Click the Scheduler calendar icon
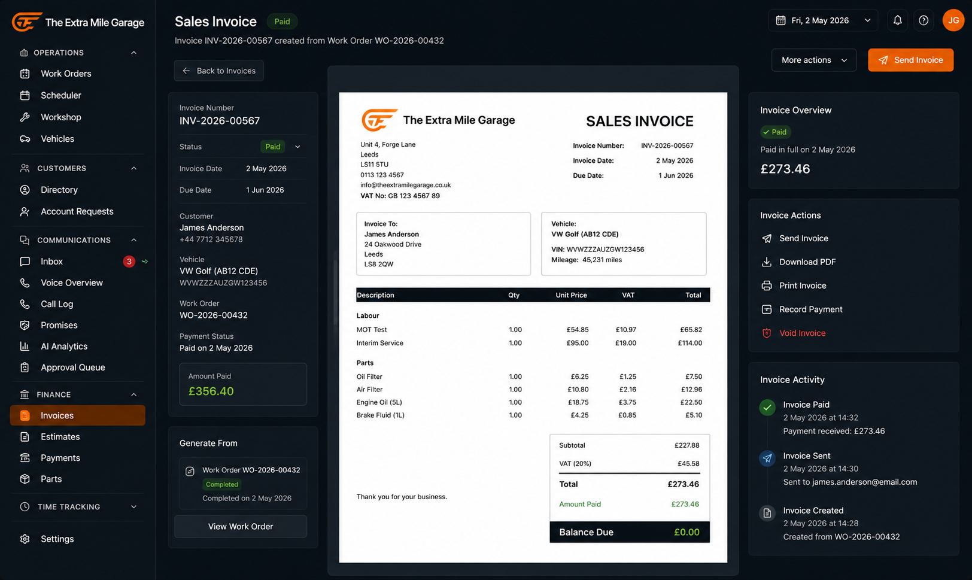Image resolution: width=972 pixels, height=580 pixels. click(x=25, y=95)
